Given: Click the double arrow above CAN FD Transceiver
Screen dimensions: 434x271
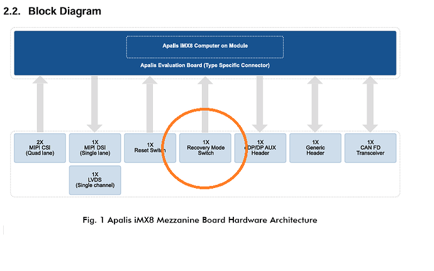Looking at the screenshot, I should coord(370,104).
